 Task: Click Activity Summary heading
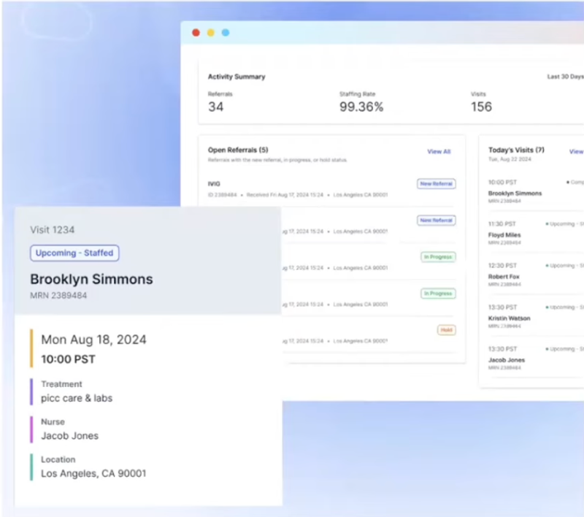coord(237,77)
